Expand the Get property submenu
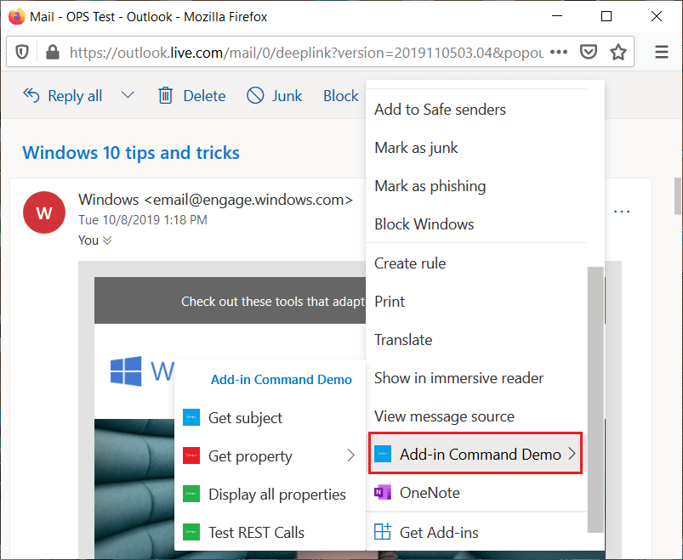Screen dimensions: 683x560 tap(351, 455)
